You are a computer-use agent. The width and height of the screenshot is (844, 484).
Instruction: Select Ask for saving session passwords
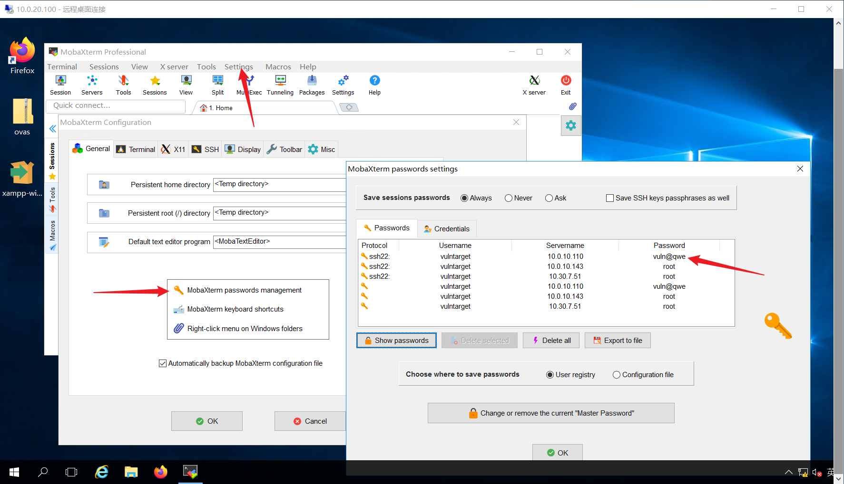pyautogui.click(x=549, y=198)
